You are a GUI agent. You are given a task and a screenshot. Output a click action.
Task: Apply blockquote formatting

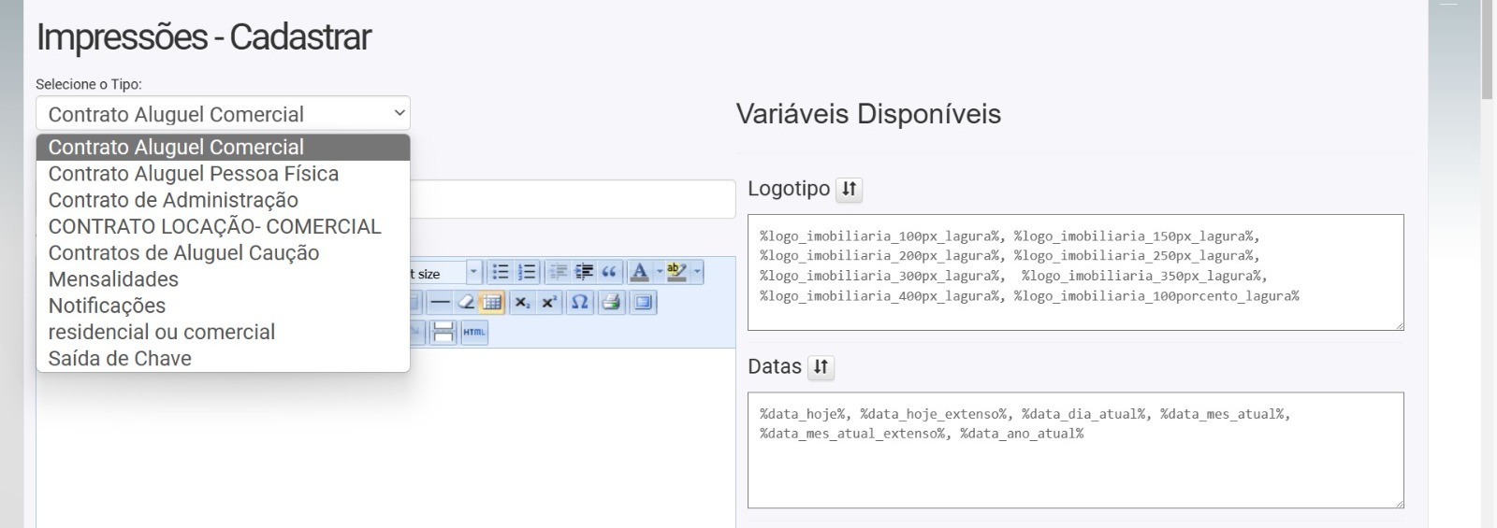[x=609, y=272]
